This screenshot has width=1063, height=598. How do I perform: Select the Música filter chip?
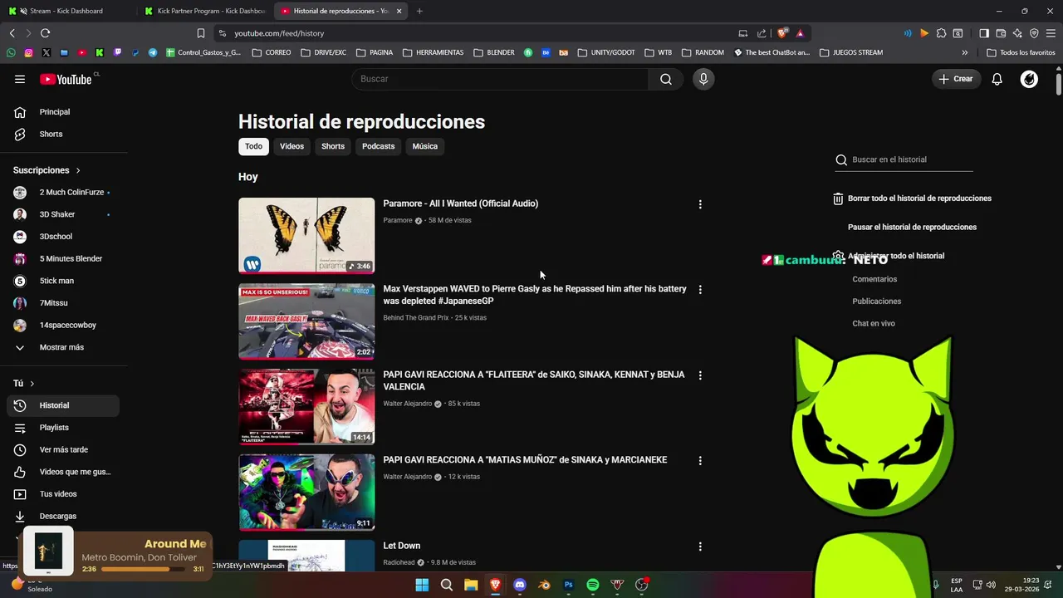pyautogui.click(x=424, y=146)
